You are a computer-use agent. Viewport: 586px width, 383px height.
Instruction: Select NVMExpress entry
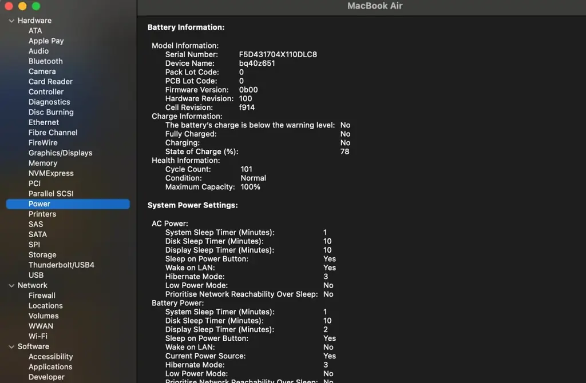[51, 173]
